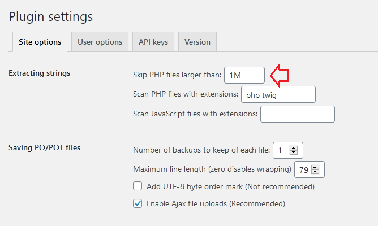Increase number of backups with up arrow
The height and width of the screenshot is (226, 378).
click(x=294, y=148)
